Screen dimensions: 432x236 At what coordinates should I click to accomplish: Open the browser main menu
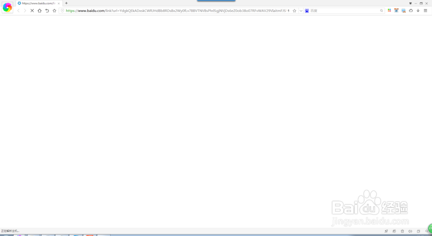pyautogui.click(x=426, y=10)
